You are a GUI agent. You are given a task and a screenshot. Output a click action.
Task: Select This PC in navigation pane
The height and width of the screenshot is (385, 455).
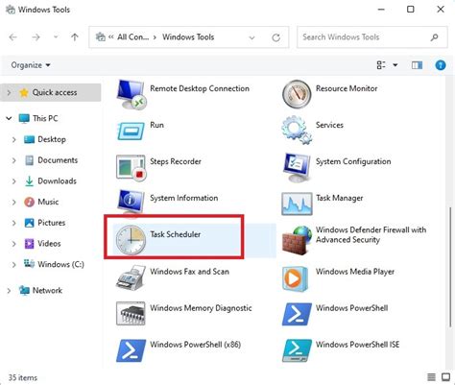tap(38, 118)
